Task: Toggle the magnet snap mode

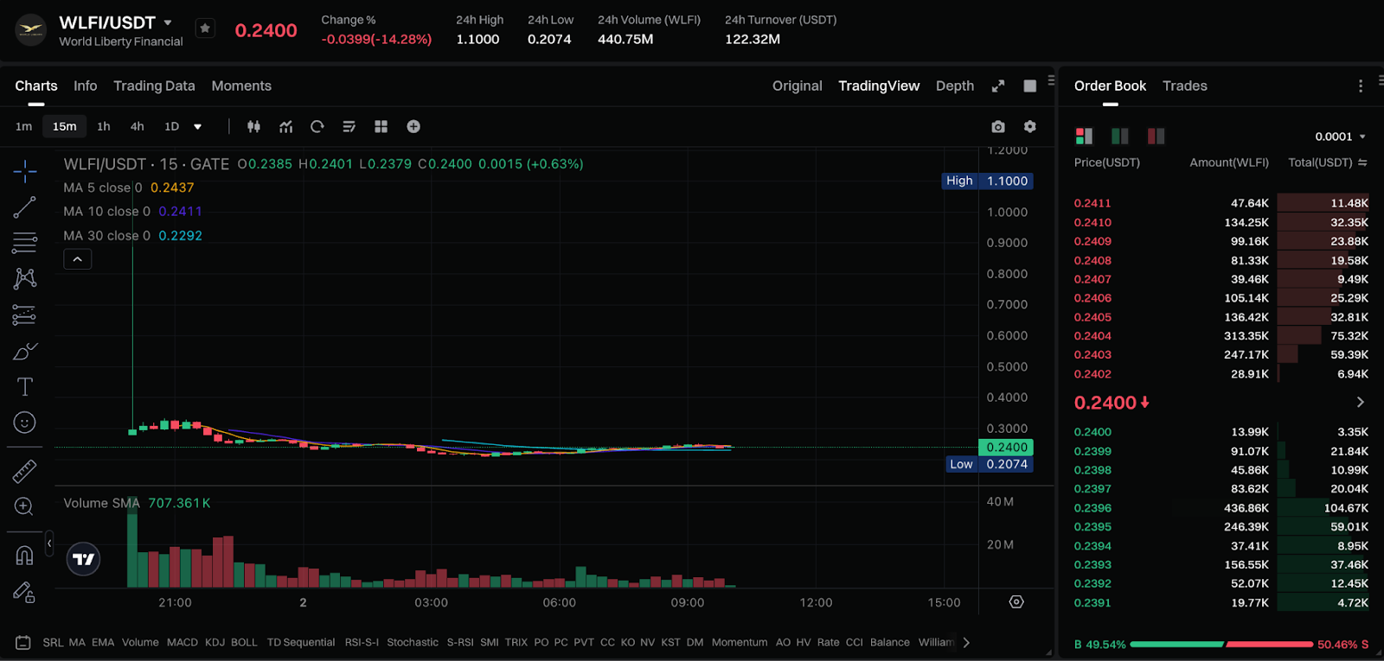Action: coord(24,556)
